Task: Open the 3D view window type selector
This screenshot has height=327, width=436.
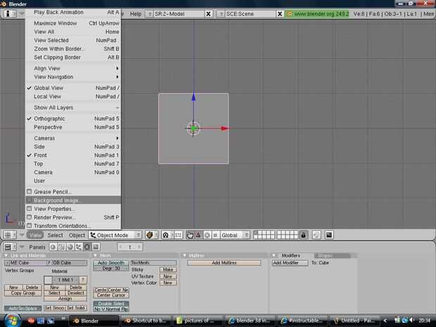Action: (x=10, y=236)
